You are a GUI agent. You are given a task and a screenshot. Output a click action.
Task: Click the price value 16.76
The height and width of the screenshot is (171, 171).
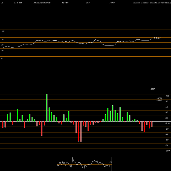pyautogui.click(x=159, y=98)
